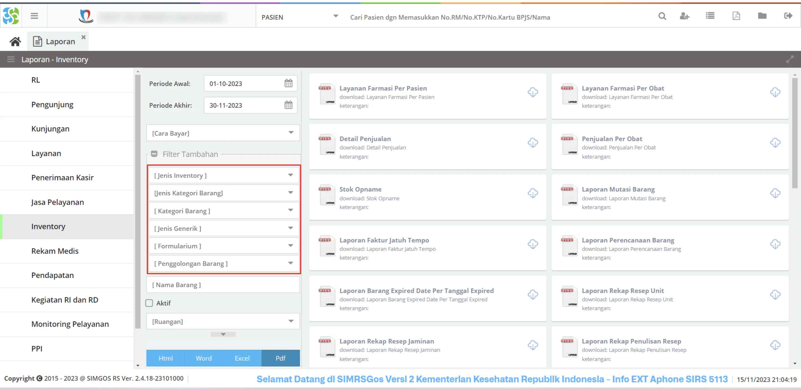The height and width of the screenshot is (389, 801).
Task: Focus the patient search input field
Action: pos(498,17)
